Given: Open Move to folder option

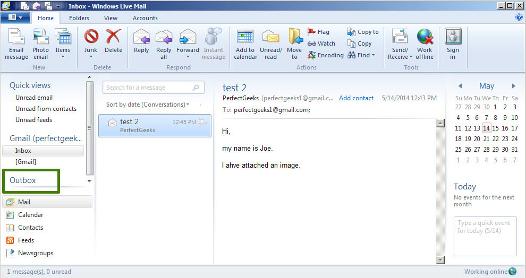Looking at the screenshot, I should (294, 44).
